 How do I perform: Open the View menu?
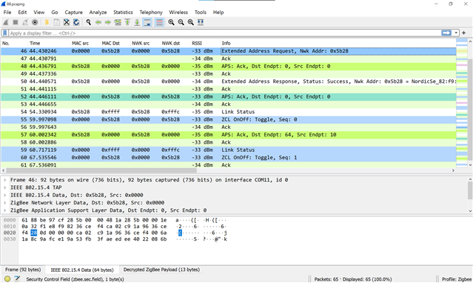pos(39,13)
